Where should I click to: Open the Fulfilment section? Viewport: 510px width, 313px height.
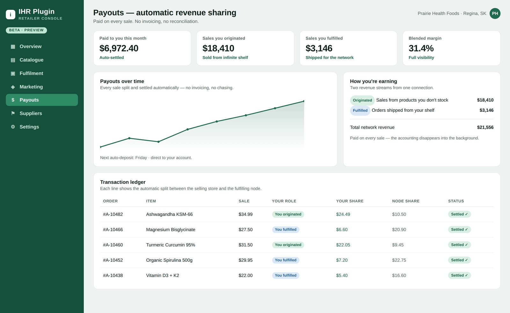tap(42, 73)
